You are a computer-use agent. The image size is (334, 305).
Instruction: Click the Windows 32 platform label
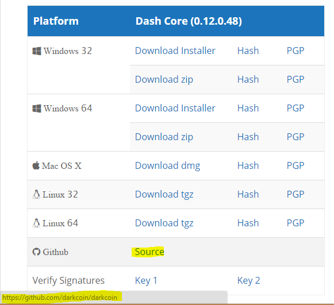pyautogui.click(x=68, y=51)
